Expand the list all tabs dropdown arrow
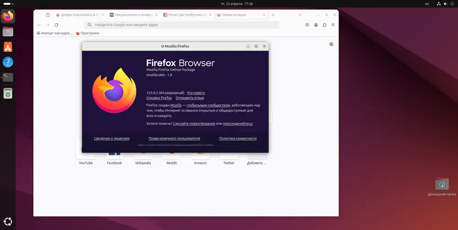 tap(300, 15)
